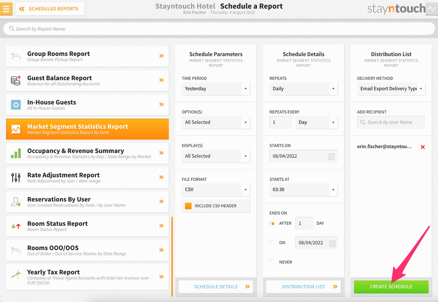Screen dimensions: 438x302
Task: Click the Schedule Details button
Action: point(216,287)
